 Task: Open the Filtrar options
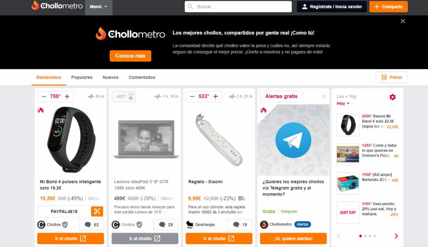pos(392,77)
